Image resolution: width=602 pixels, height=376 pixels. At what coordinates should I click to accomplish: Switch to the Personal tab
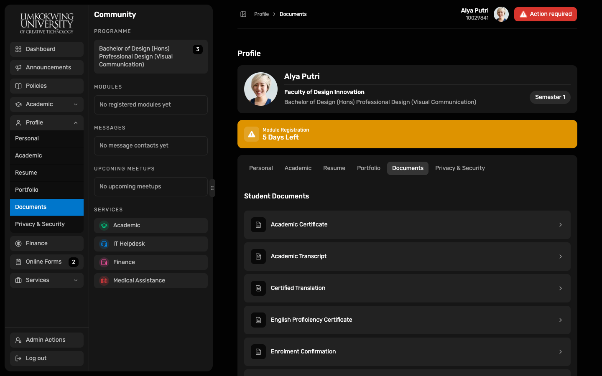pos(261,168)
